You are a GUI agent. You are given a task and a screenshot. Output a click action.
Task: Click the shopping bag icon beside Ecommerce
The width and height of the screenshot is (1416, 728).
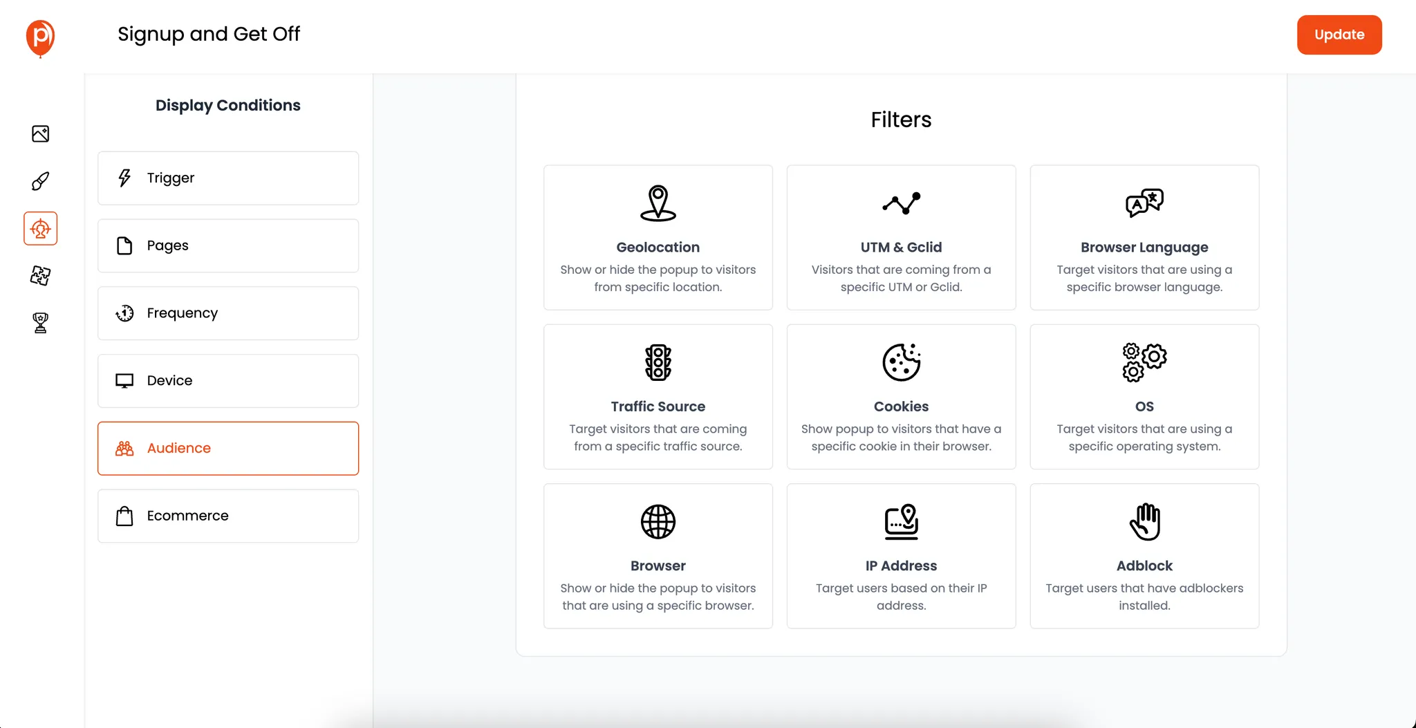[x=124, y=516]
